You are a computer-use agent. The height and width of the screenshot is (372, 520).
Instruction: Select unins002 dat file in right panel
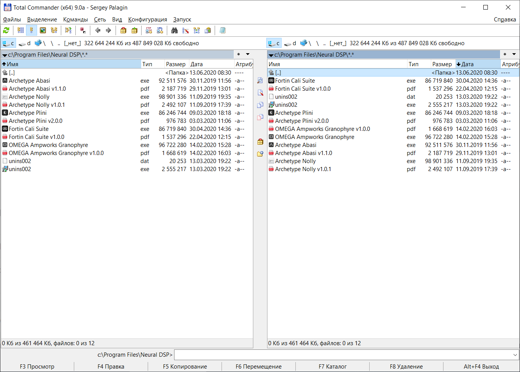393,96
